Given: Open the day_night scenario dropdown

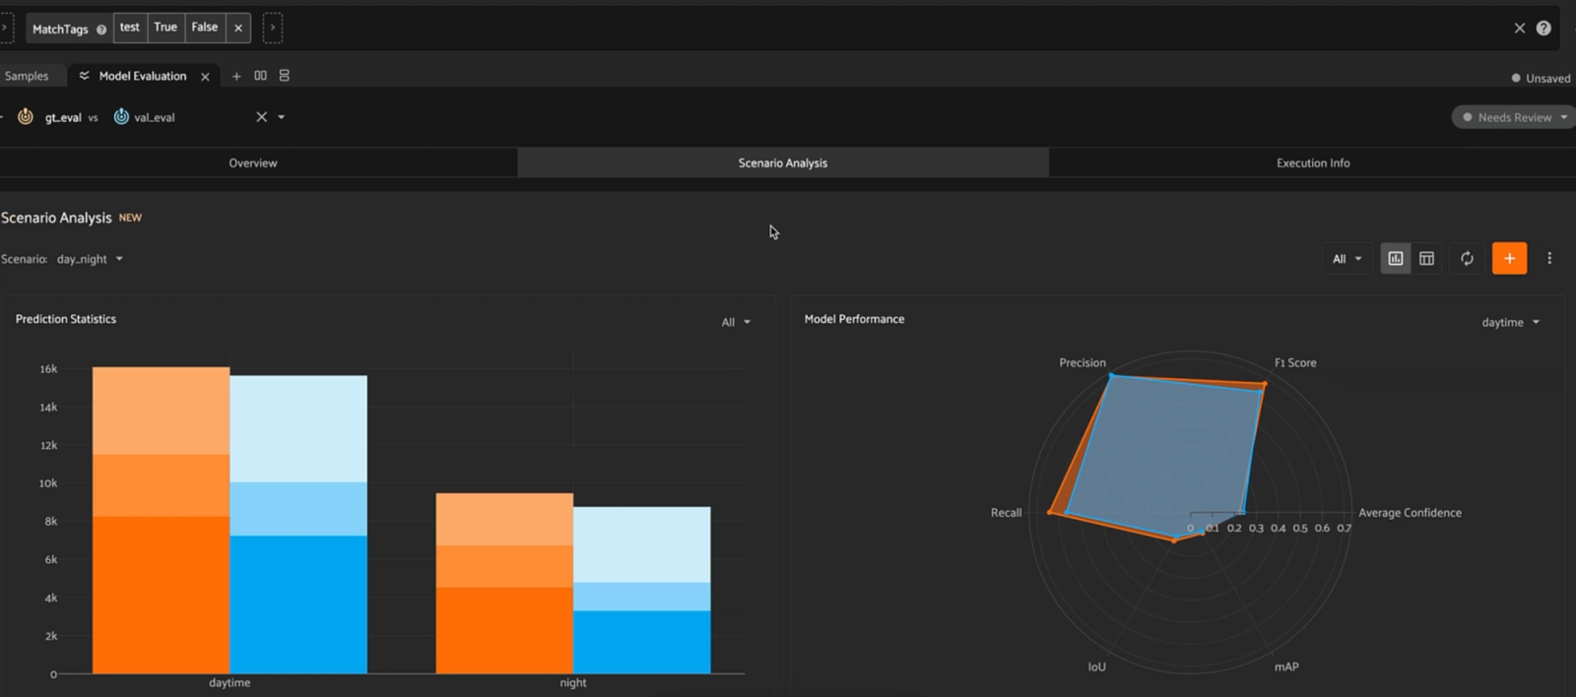Looking at the screenshot, I should (90, 259).
